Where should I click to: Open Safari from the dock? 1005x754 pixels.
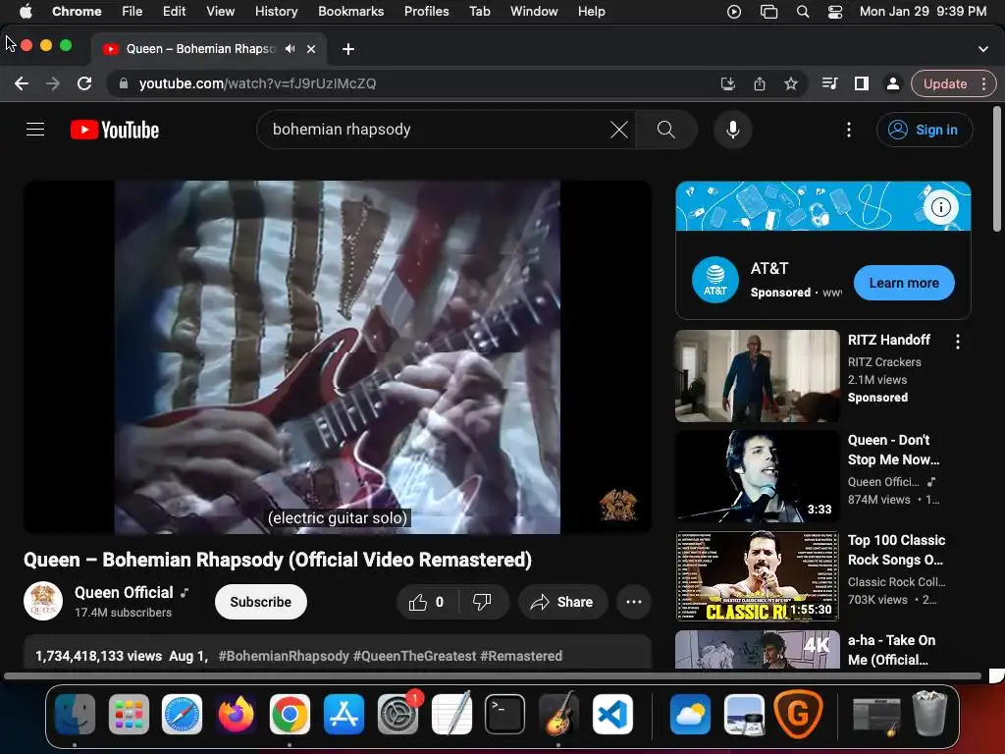pyautogui.click(x=182, y=714)
